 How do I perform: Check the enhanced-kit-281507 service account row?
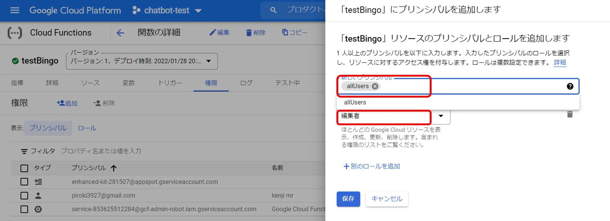(24, 182)
